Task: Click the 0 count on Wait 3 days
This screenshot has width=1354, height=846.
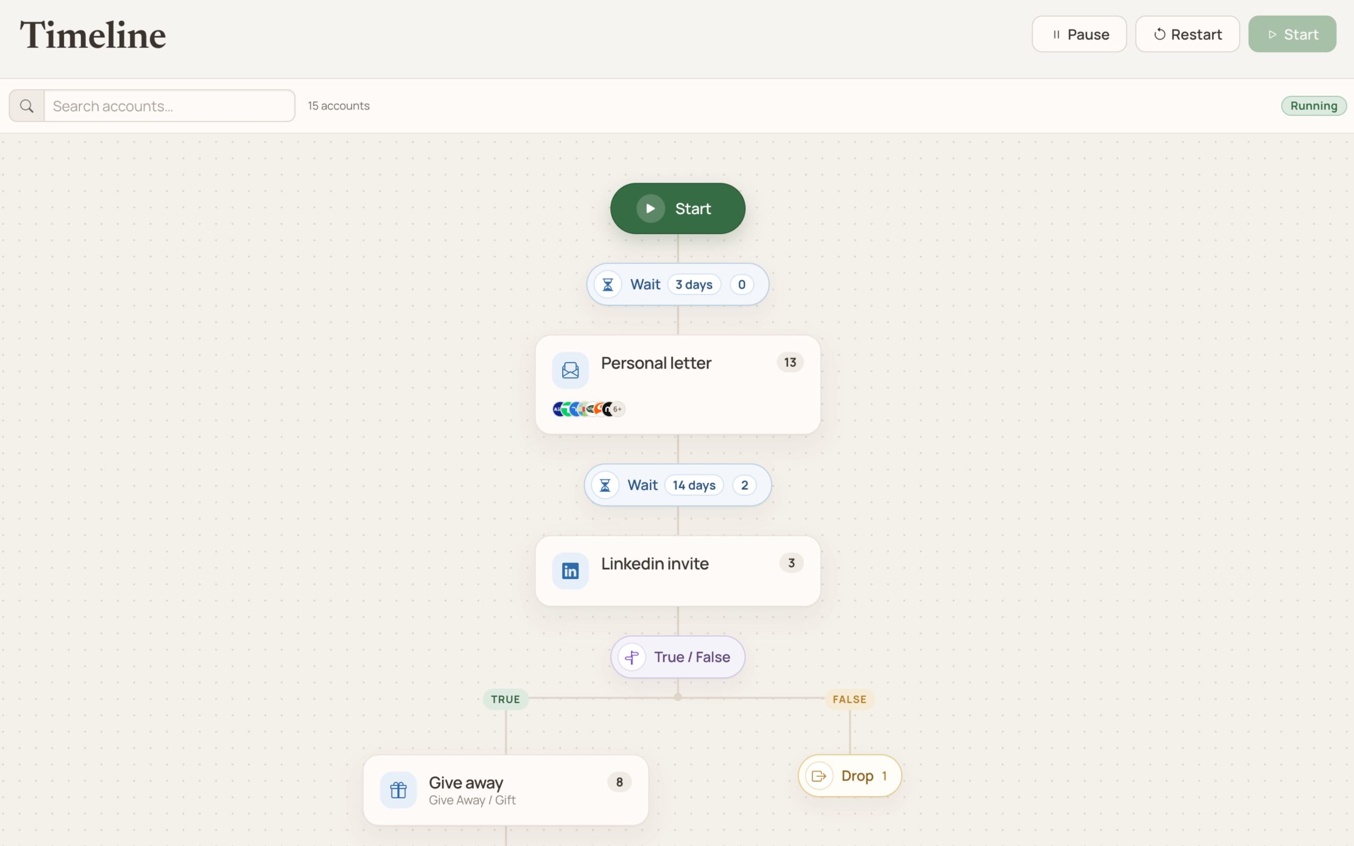Action: point(742,285)
